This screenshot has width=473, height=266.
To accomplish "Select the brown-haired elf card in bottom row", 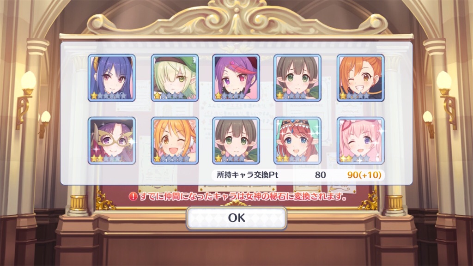I will [236, 141].
